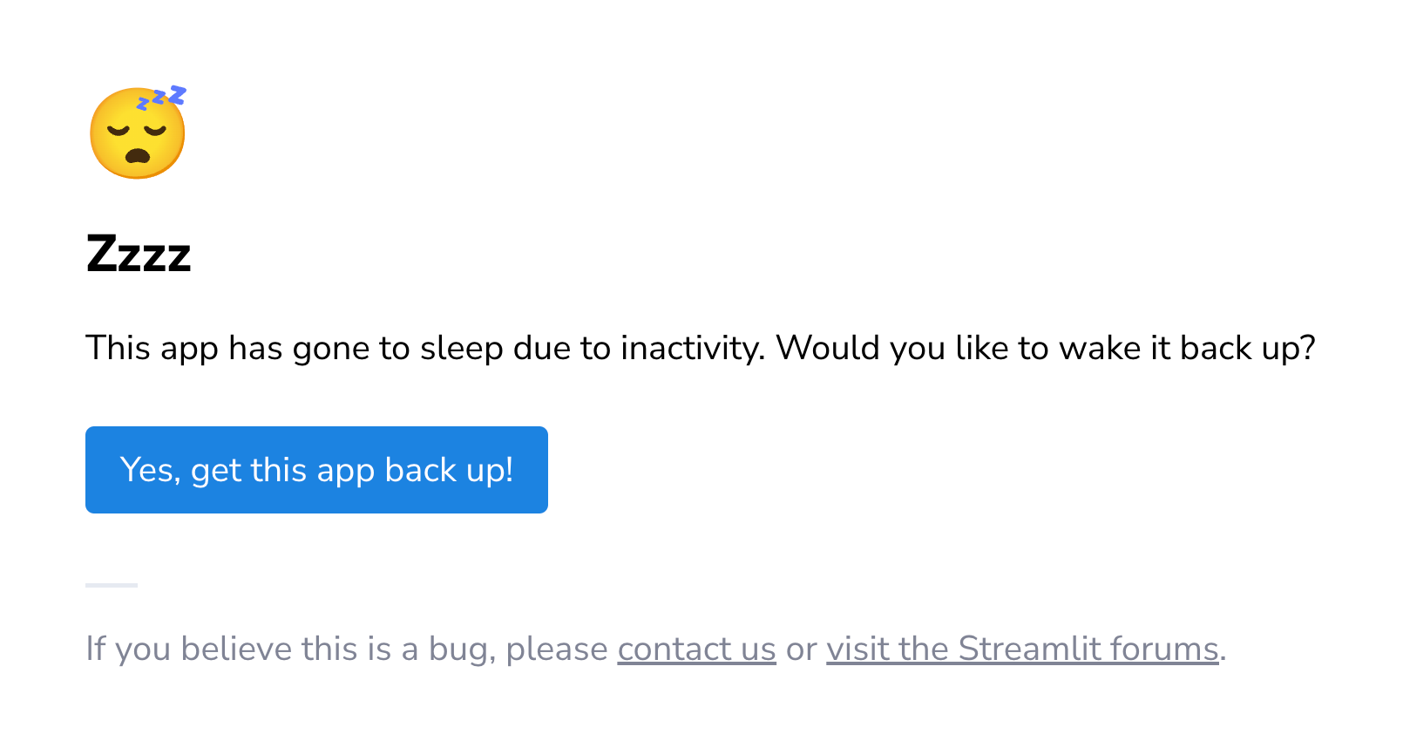This screenshot has width=1403, height=748.
Task: Select the inactivity message text
Action: point(701,347)
